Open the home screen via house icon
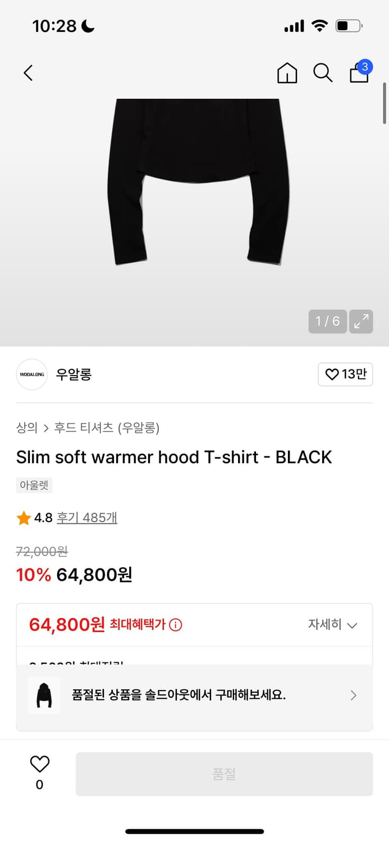389x842 pixels. (x=287, y=73)
